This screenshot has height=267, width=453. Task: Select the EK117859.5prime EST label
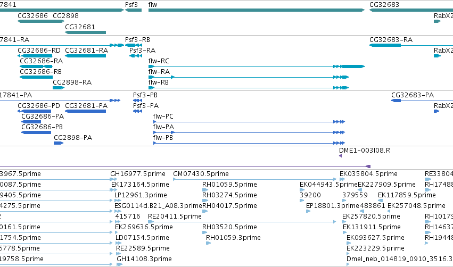[x=407, y=195]
